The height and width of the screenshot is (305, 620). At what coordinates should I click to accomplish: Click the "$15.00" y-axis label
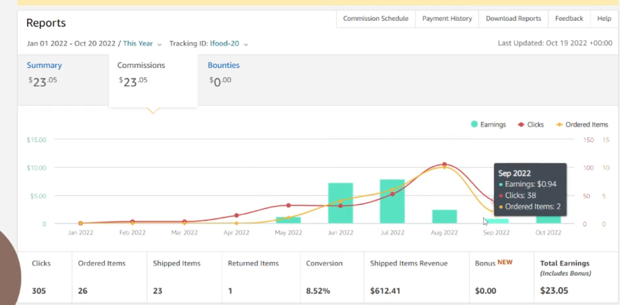[36, 140]
